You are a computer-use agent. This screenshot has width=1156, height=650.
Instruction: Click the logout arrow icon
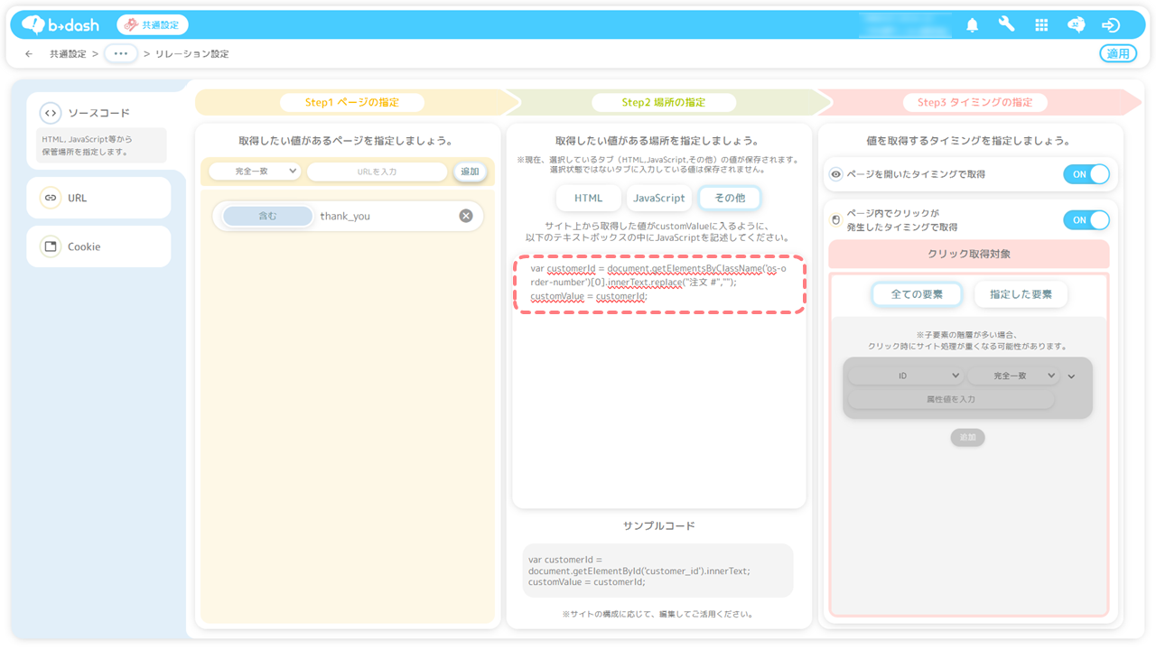(1111, 25)
